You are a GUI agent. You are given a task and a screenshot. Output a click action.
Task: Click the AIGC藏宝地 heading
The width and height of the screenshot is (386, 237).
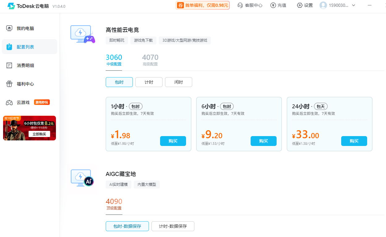click(x=121, y=174)
